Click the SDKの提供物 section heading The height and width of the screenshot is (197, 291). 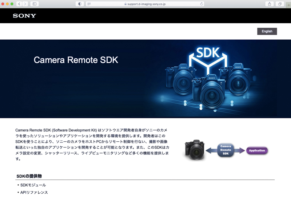[29, 176]
